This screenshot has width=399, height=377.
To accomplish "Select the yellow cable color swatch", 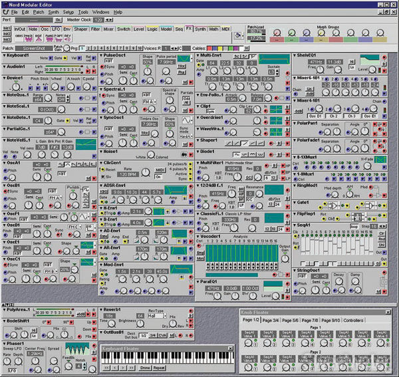I will point(220,48).
